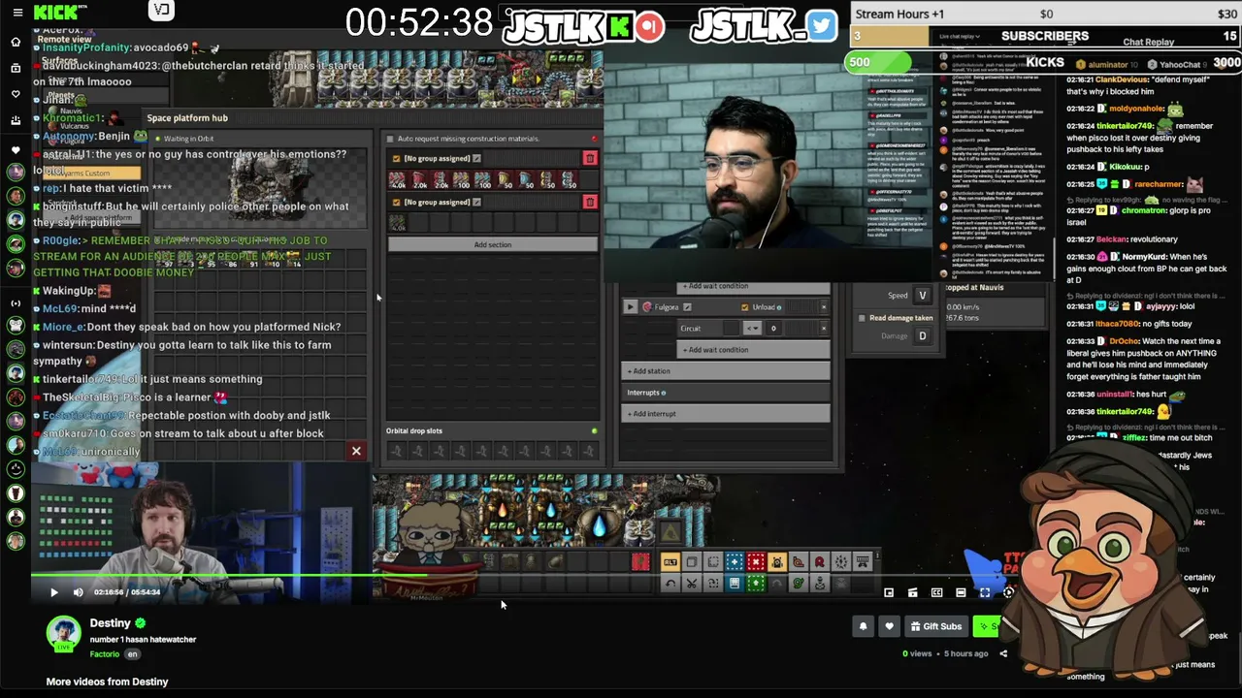This screenshot has height=698, width=1242.
Task: Select the scissors cut shortcut
Action: (x=692, y=584)
